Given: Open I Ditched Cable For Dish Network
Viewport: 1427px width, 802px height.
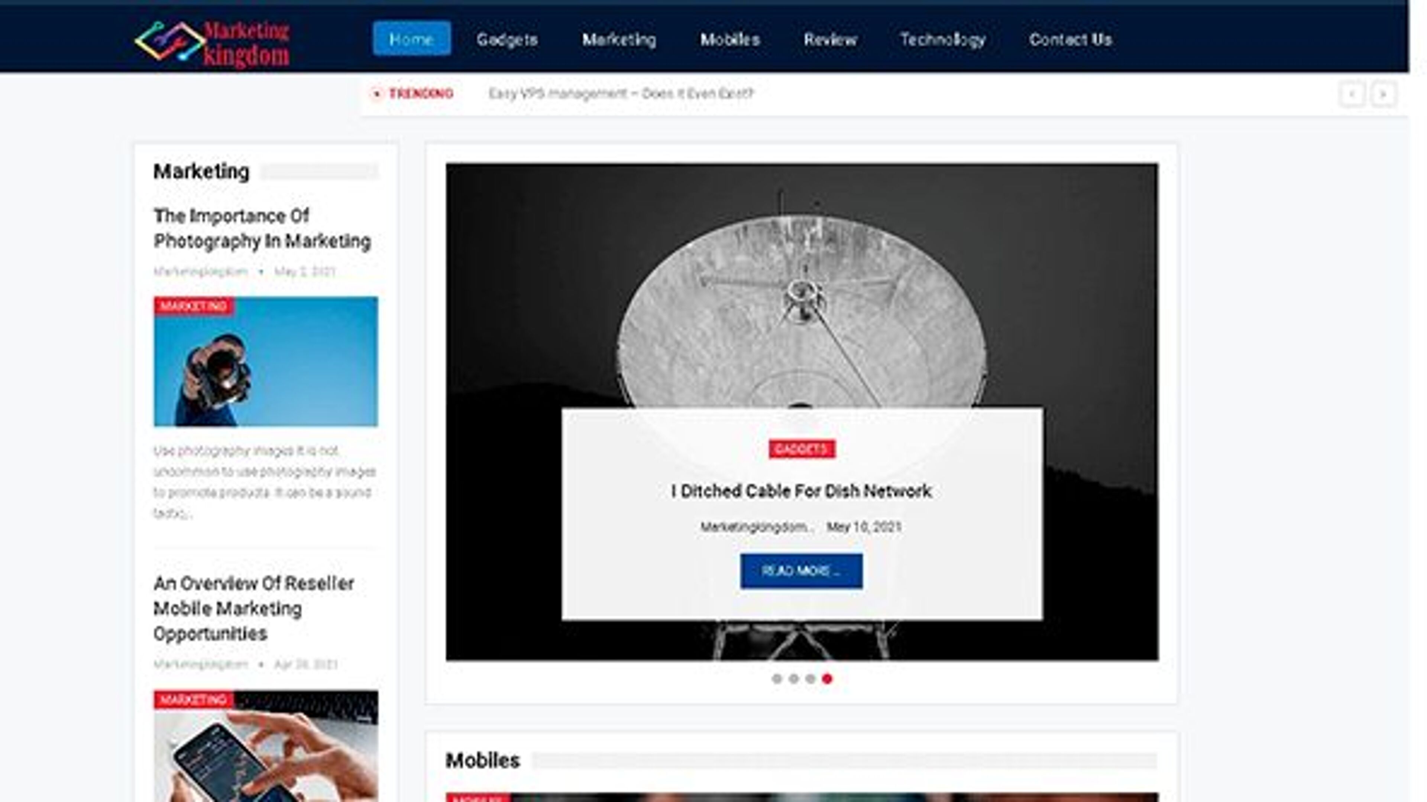Looking at the screenshot, I should click(801, 491).
